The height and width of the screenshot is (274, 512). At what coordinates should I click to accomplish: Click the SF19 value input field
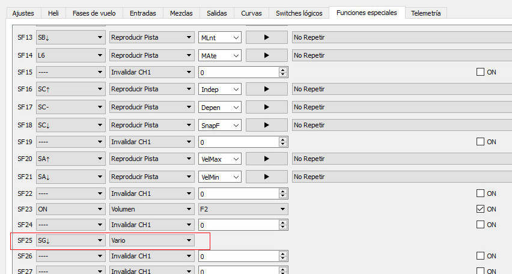[238, 142]
